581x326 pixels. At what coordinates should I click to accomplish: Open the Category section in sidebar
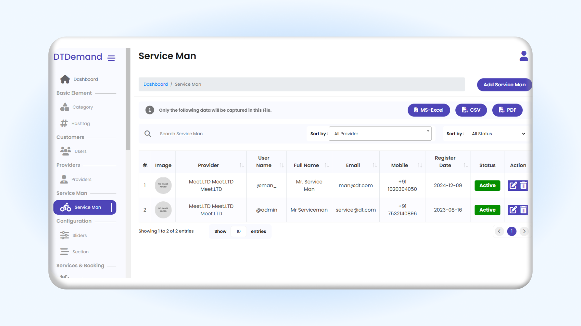point(82,107)
